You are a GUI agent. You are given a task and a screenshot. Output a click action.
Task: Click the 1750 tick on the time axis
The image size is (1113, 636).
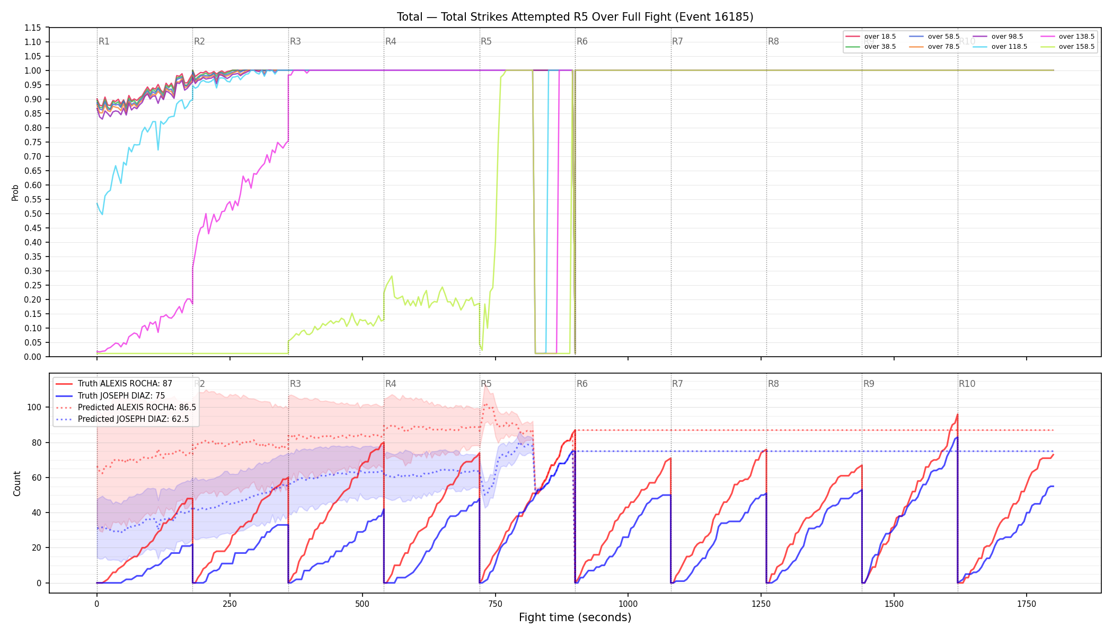click(x=1027, y=604)
